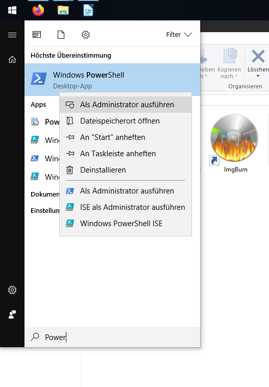
Task: Click the search box containing Power
Action: (x=112, y=337)
